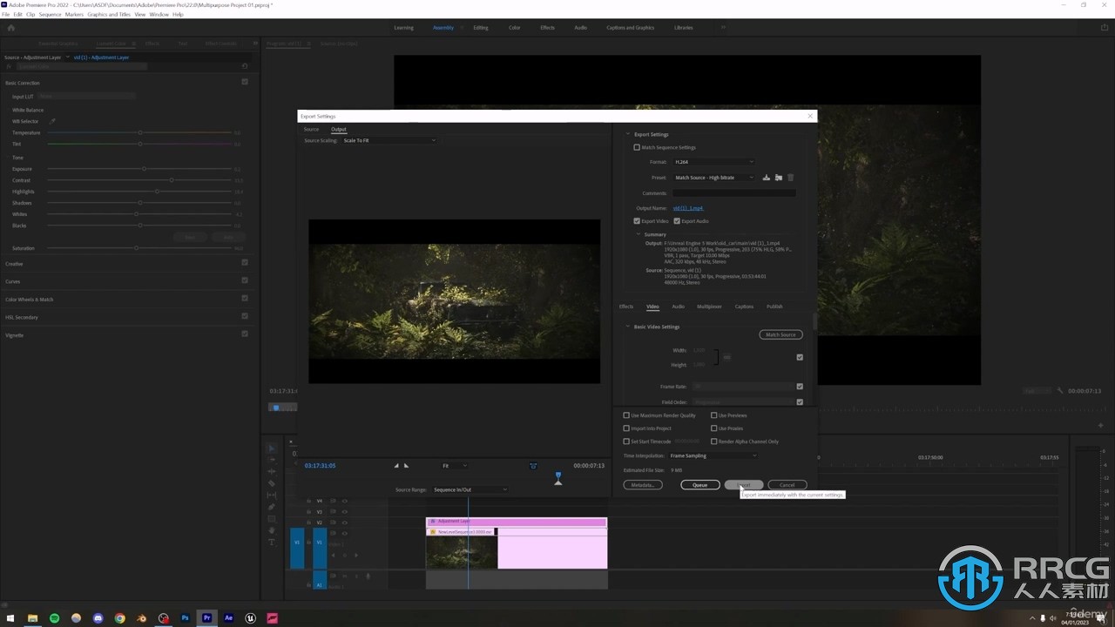Switch to the Publish tab
Image resolution: width=1115 pixels, height=627 pixels.
[774, 307]
